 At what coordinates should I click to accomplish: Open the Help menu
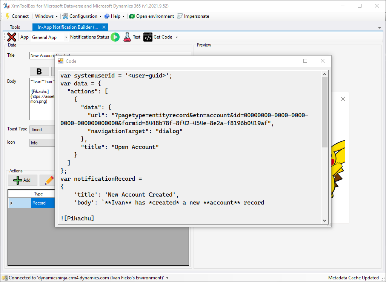coord(115,16)
